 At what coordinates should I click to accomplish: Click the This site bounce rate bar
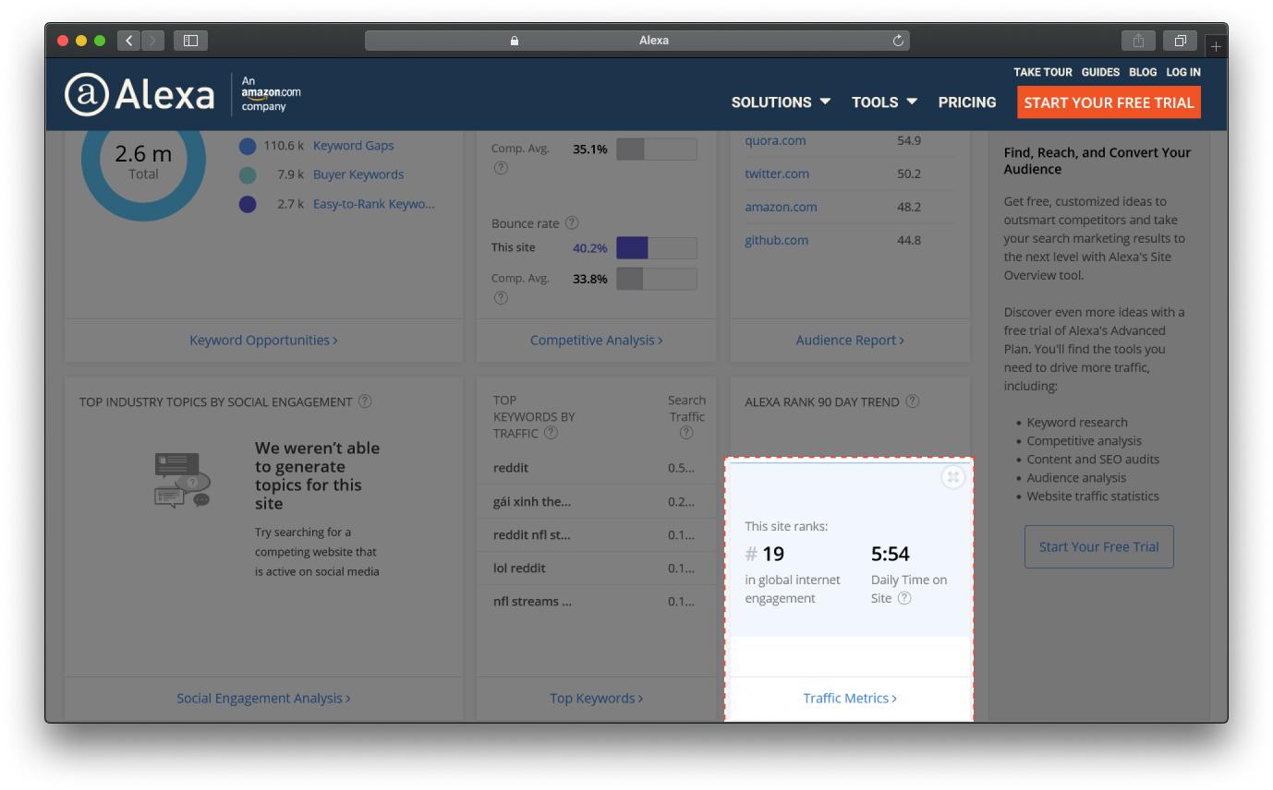657,247
